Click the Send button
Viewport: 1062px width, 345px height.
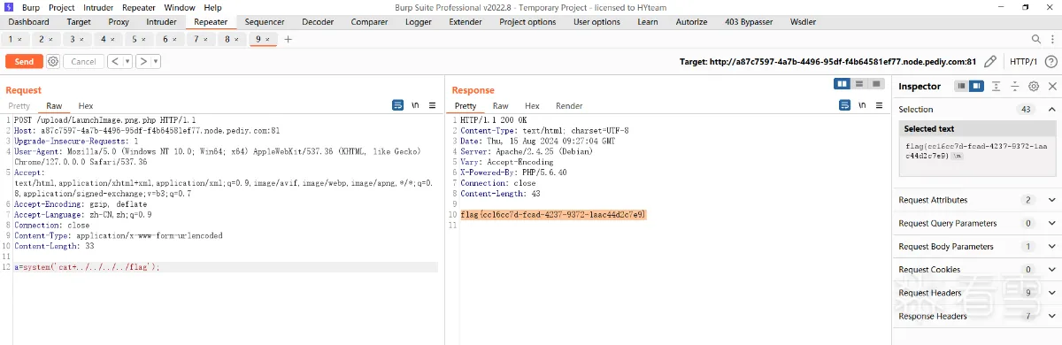pos(24,61)
